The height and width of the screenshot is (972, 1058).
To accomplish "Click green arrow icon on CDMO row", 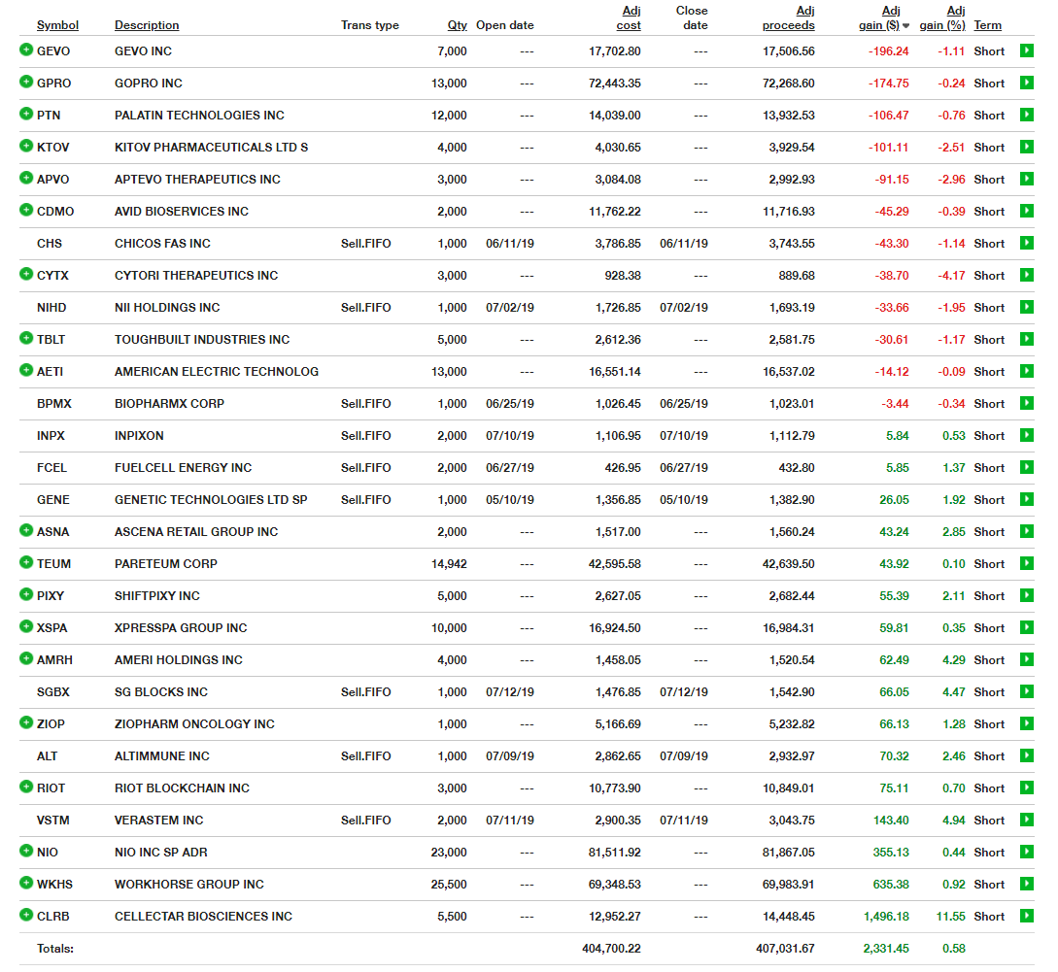I will coord(1027,211).
